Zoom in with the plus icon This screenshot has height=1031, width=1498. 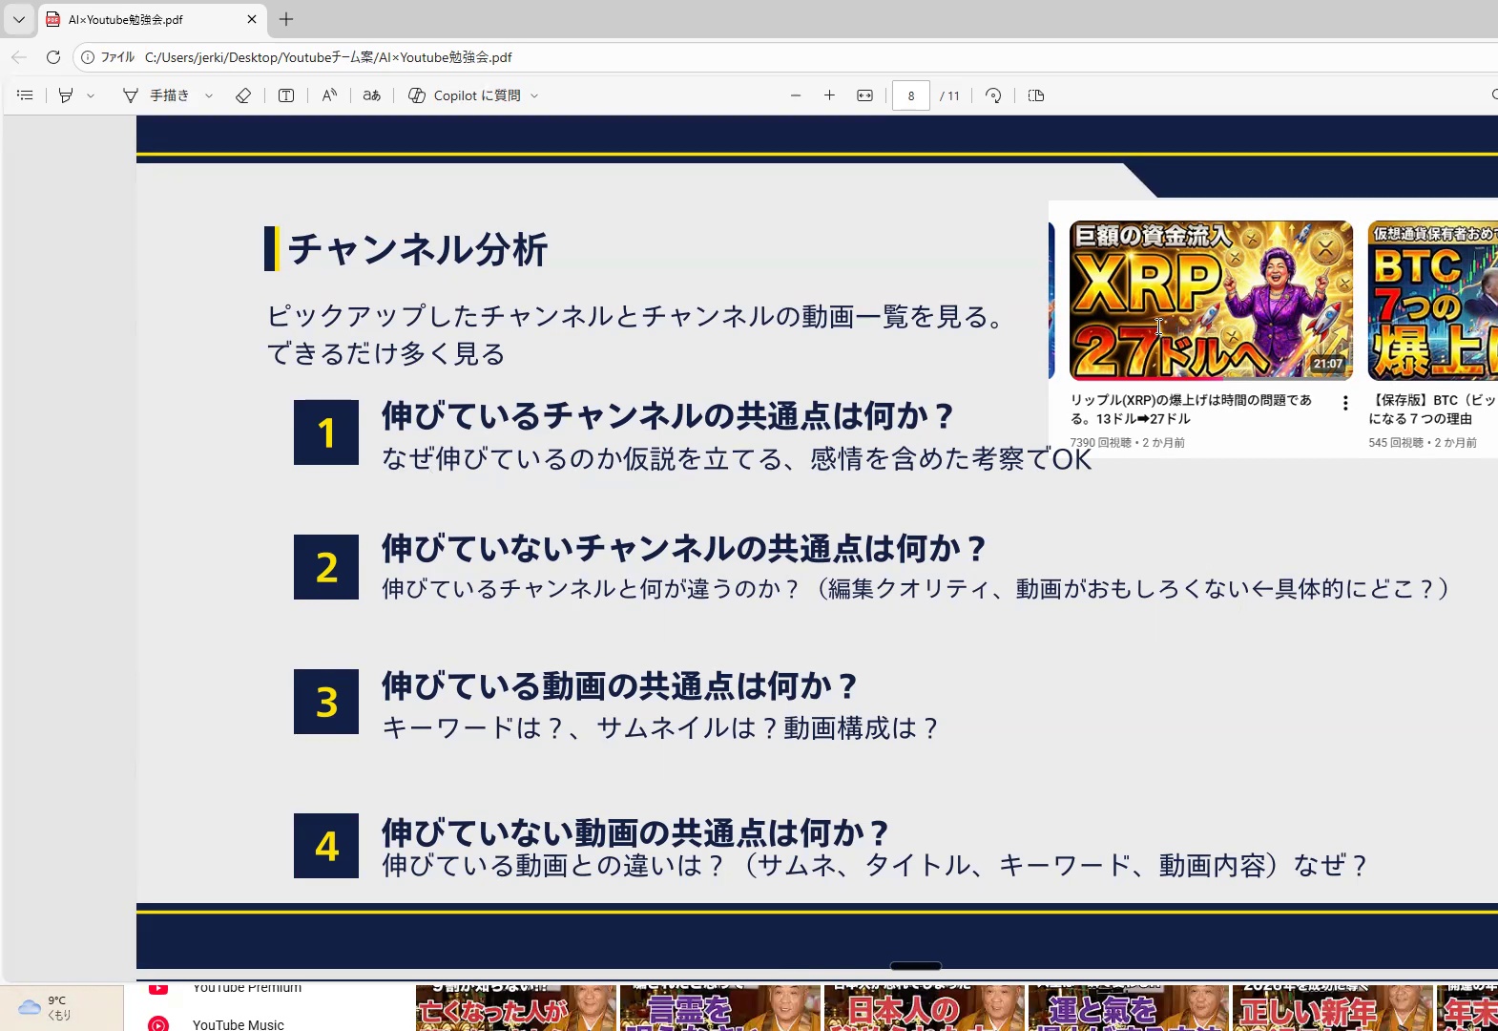coord(830,95)
